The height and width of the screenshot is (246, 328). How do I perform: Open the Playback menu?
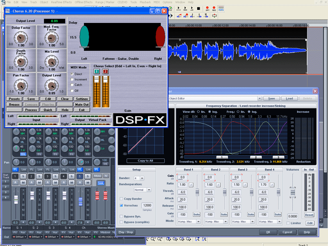(145, 2)
